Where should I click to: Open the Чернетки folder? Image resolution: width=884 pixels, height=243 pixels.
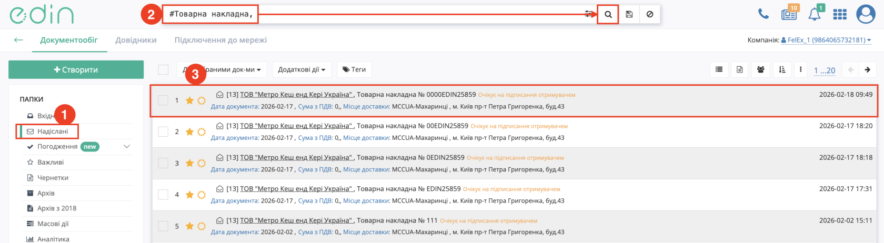53,178
